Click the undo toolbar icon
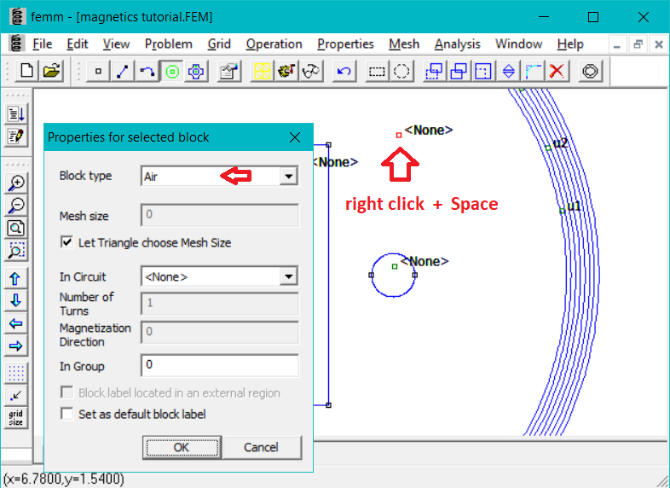Image resolution: width=670 pixels, height=488 pixels. (344, 72)
